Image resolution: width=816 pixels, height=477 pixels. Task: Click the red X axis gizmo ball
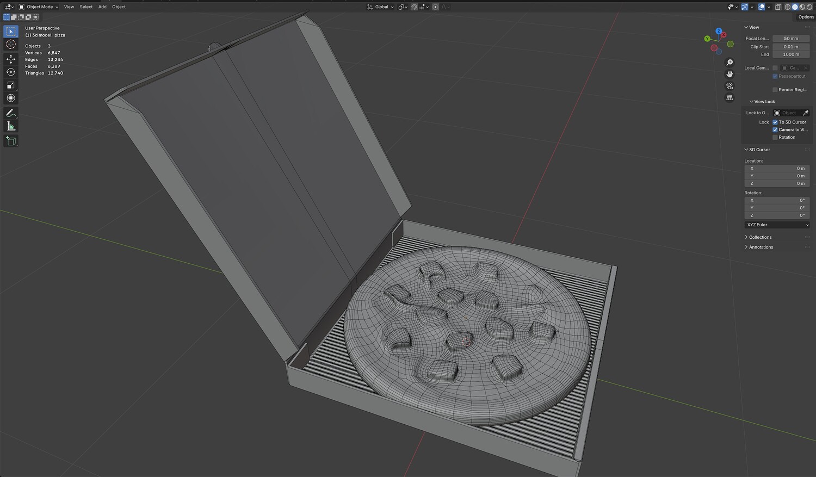pyautogui.click(x=724, y=35)
